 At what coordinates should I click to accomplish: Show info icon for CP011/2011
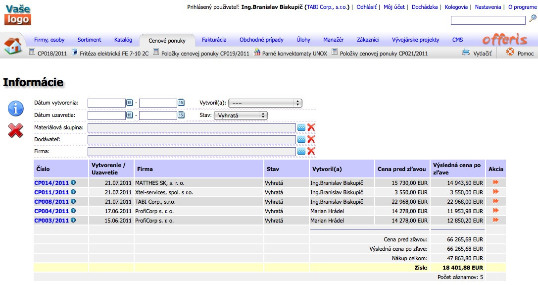tap(73, 192)
